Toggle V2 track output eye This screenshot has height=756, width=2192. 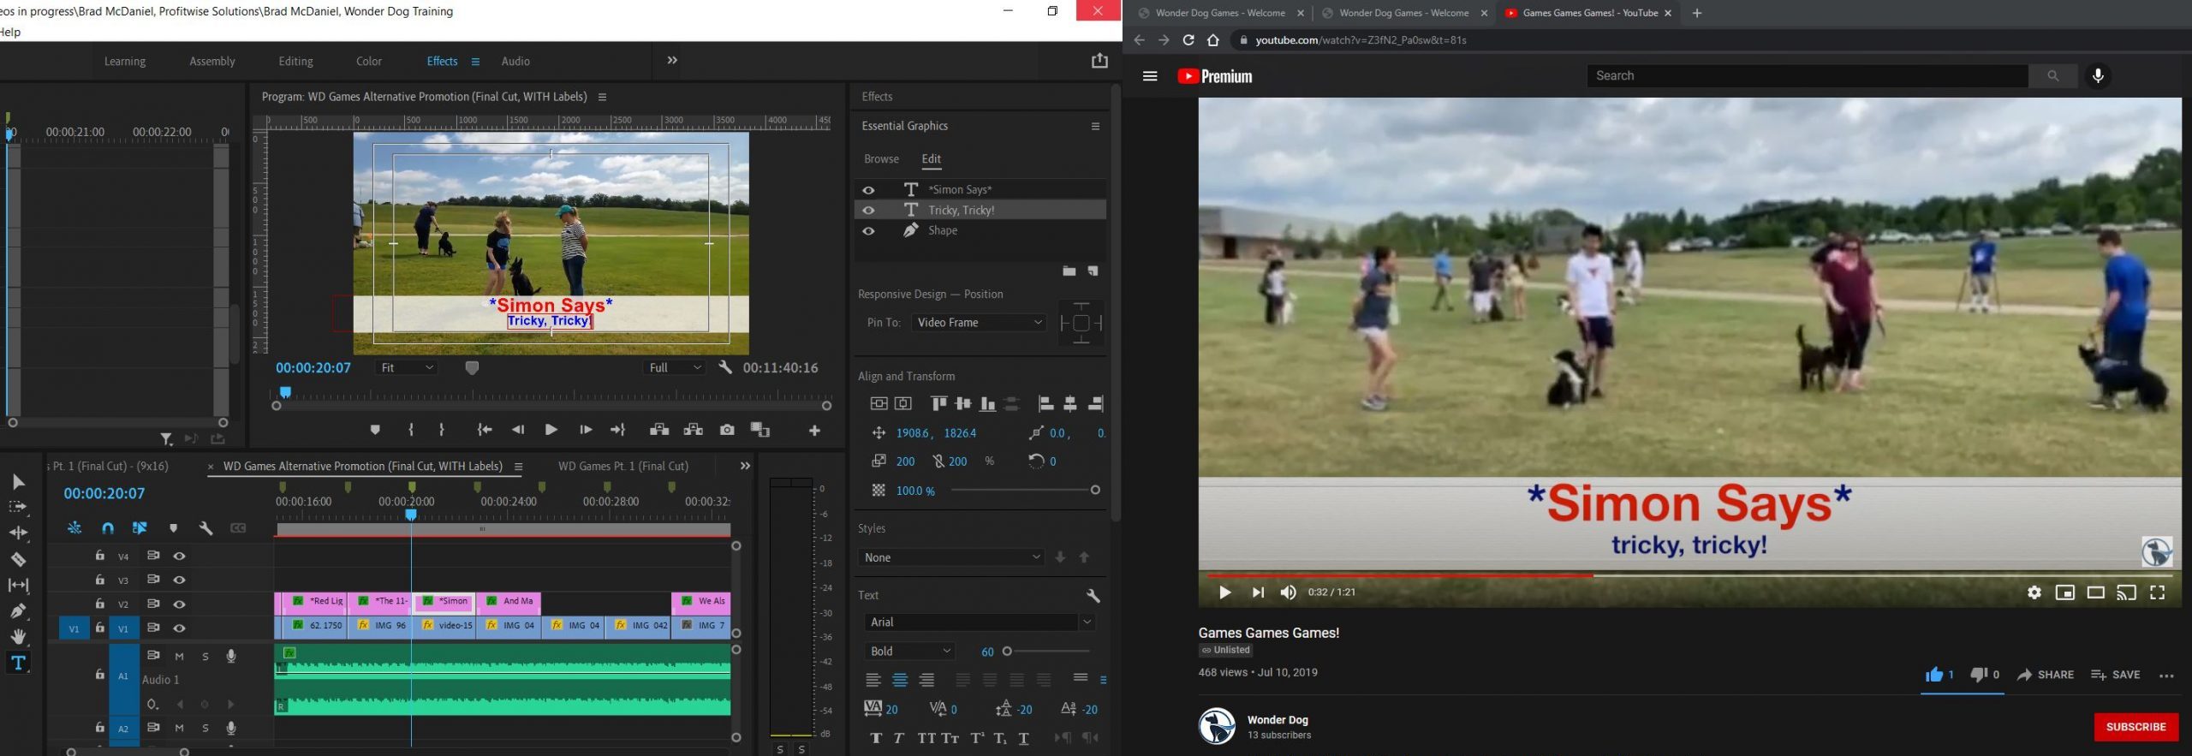coord(179,604)
